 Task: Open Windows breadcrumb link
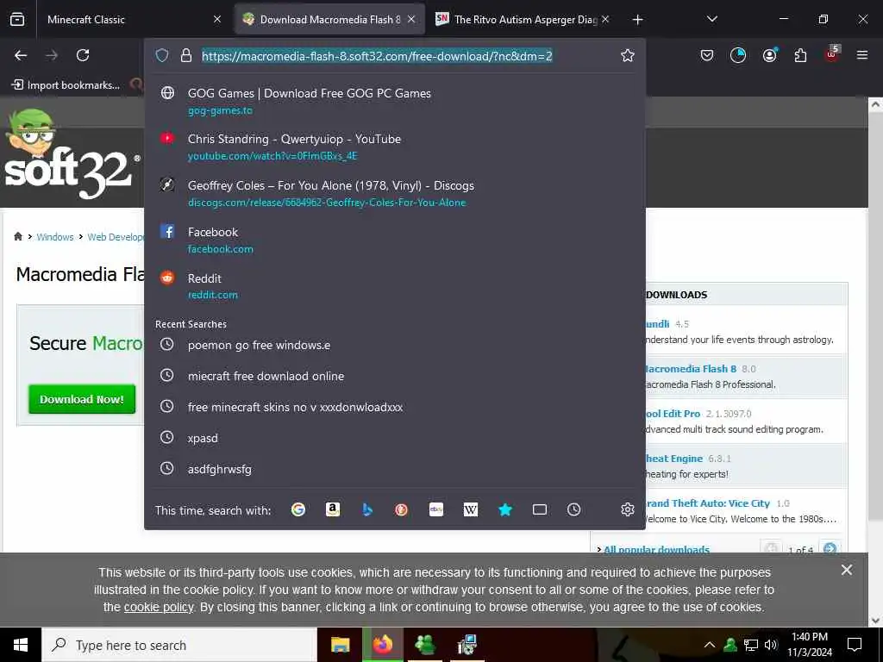pyautogui.click(x=54, y=237)
